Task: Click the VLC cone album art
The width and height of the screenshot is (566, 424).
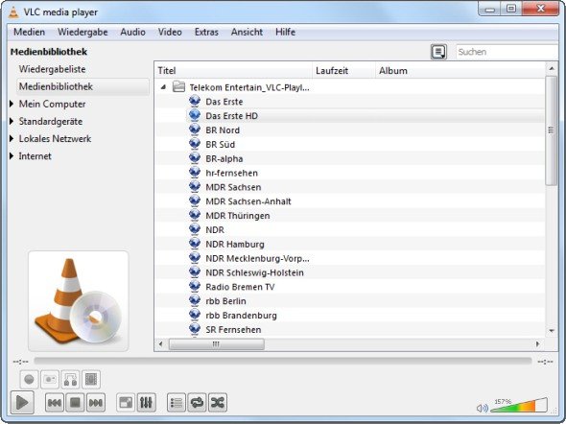Action: (79, 301)
